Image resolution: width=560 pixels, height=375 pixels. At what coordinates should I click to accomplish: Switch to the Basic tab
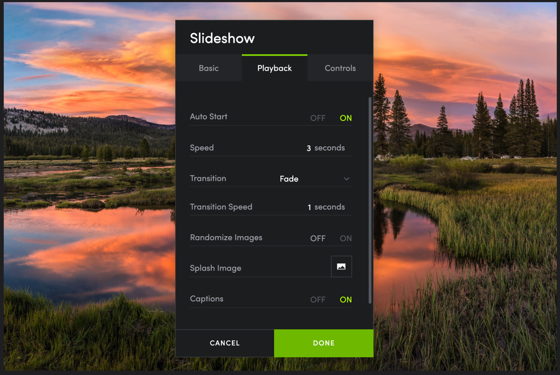point(209,68)
